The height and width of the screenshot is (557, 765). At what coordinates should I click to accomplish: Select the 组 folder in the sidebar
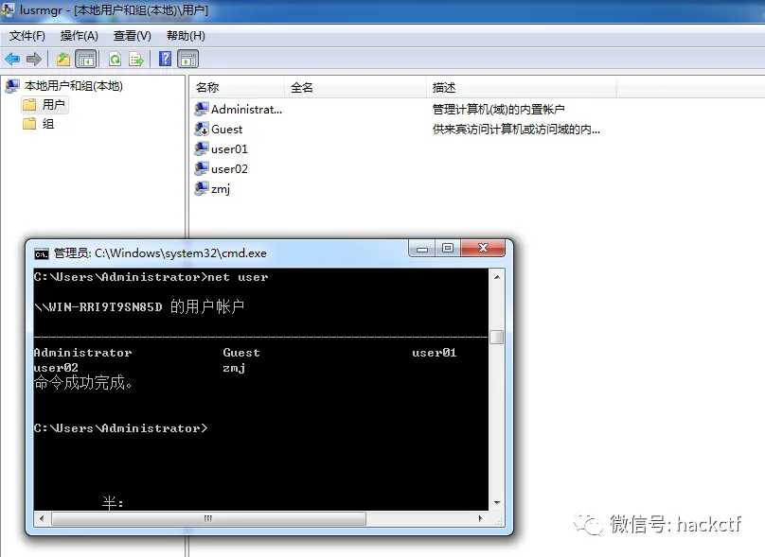point(44,123)
